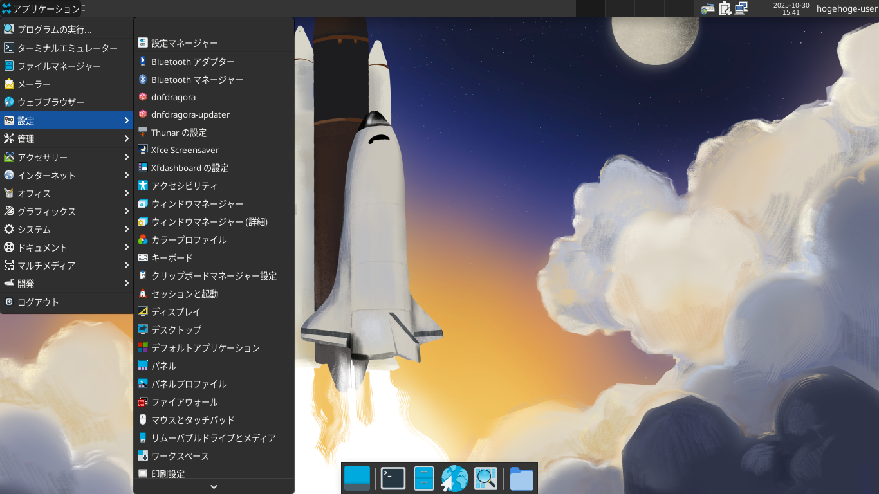The image size is (879, 494).
Task: Open パネルプロファイル
Action: pos(214,384)
